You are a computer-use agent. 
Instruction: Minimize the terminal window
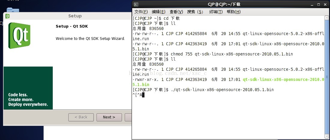[312, 4]
